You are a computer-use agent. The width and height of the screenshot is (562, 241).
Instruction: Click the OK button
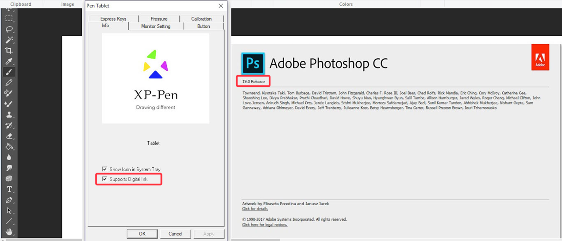click(x=142, y=233)
